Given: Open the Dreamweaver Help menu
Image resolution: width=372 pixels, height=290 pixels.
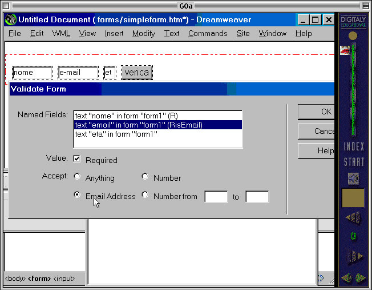Looking at the screenshot, I should pyautogui.click(x=304, y=34).
